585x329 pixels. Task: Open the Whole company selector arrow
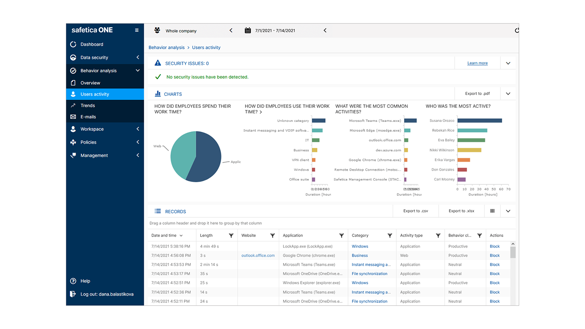[x=231, y=30]
